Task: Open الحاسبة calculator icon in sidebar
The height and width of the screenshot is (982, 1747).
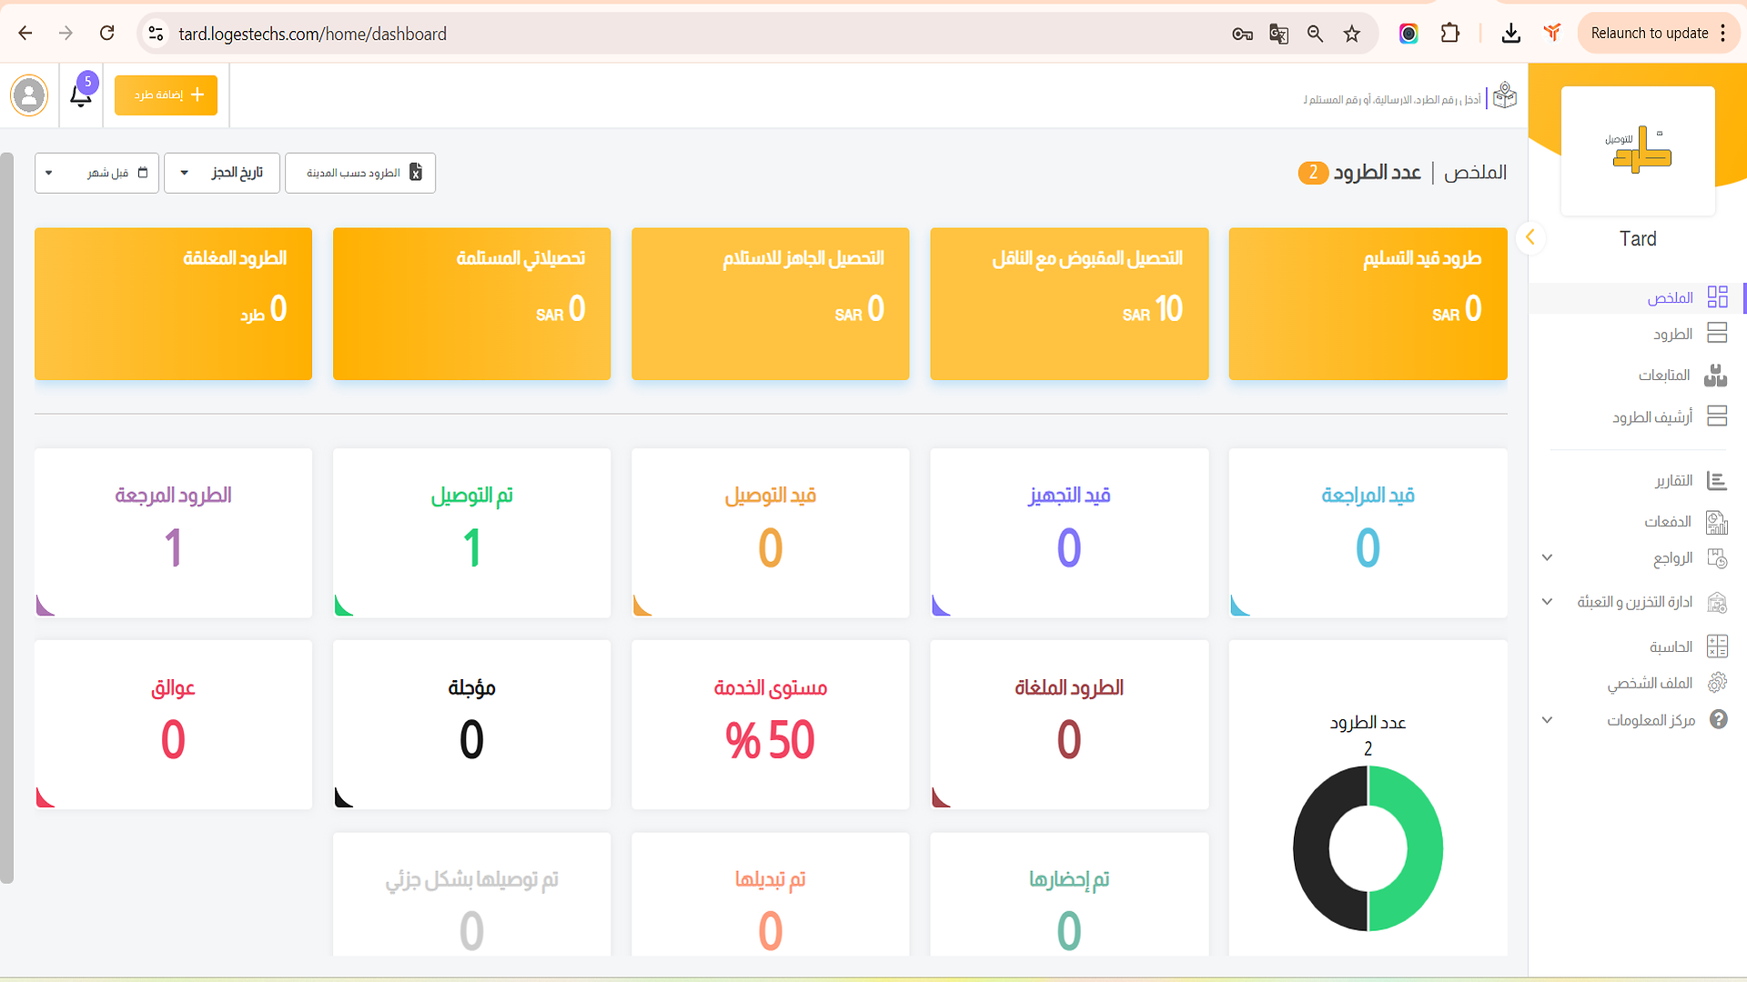Action: tap(1717, 646)
